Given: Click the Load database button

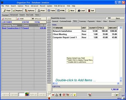Looking at the screenshot, I should (81, 11).
